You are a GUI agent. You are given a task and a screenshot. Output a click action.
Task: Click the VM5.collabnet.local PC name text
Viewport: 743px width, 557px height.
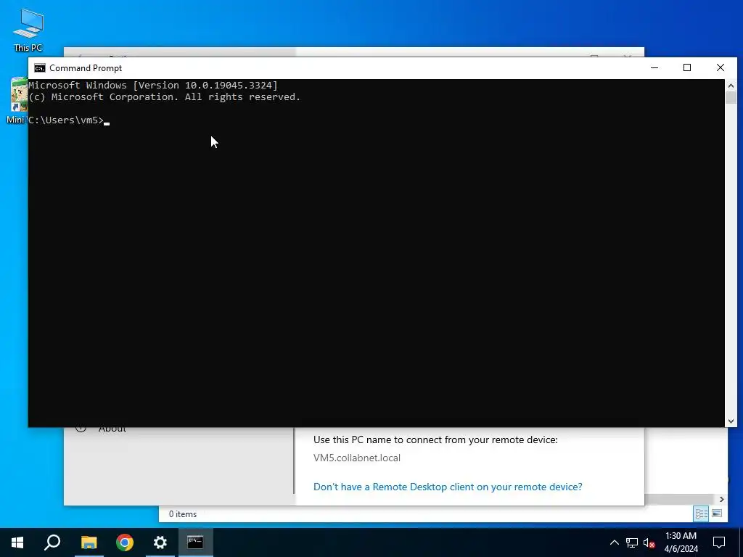tap(357, 458)
